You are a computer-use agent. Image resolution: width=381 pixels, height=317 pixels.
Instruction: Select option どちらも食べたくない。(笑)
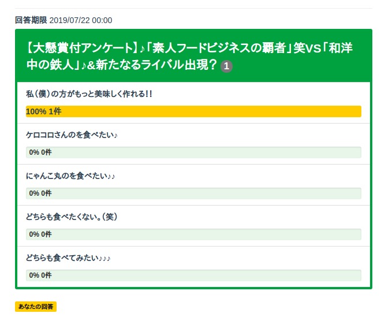72,217
